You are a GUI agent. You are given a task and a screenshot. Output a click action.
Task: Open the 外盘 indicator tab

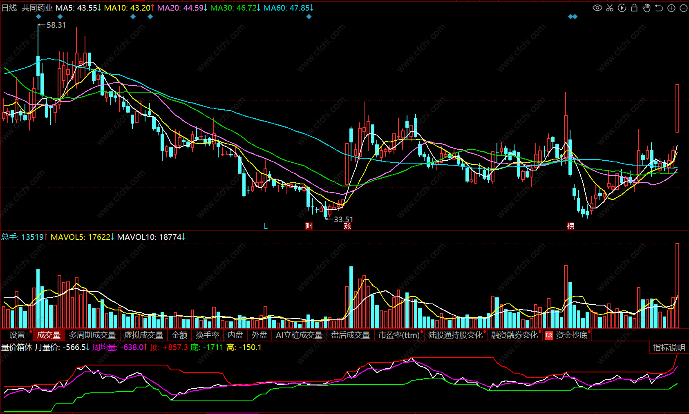tap(259, 335)
